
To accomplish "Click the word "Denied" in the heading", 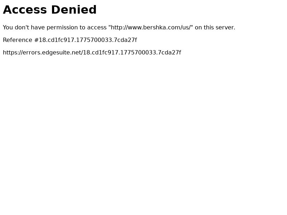I will point(74,10).
